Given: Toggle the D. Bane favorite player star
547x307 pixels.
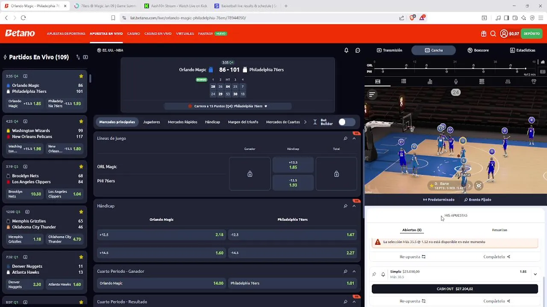Looking at the screenshot, I should (x=431, y=185).
